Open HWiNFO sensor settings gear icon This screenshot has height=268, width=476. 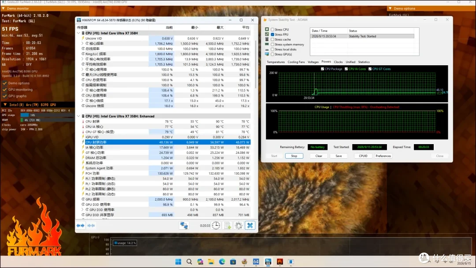(x=238, y=226)
